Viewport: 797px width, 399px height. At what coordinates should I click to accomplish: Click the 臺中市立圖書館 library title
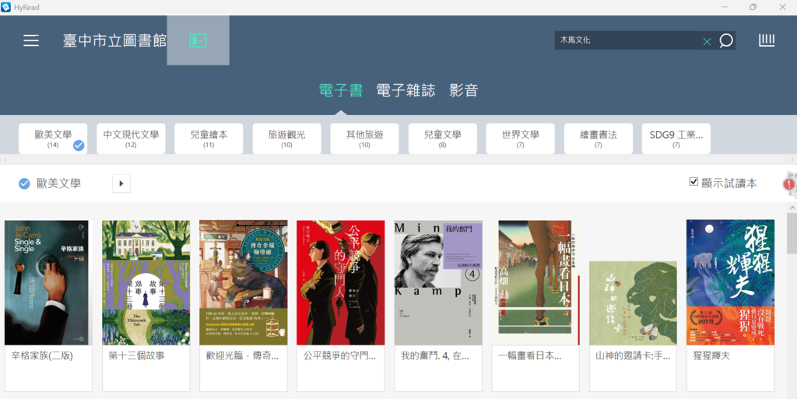[115, 40]
